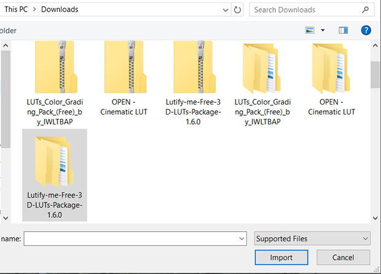Viewport: 381px width, 274px height.
Task: Click the file list scroll up arrow
Action: 375,46
